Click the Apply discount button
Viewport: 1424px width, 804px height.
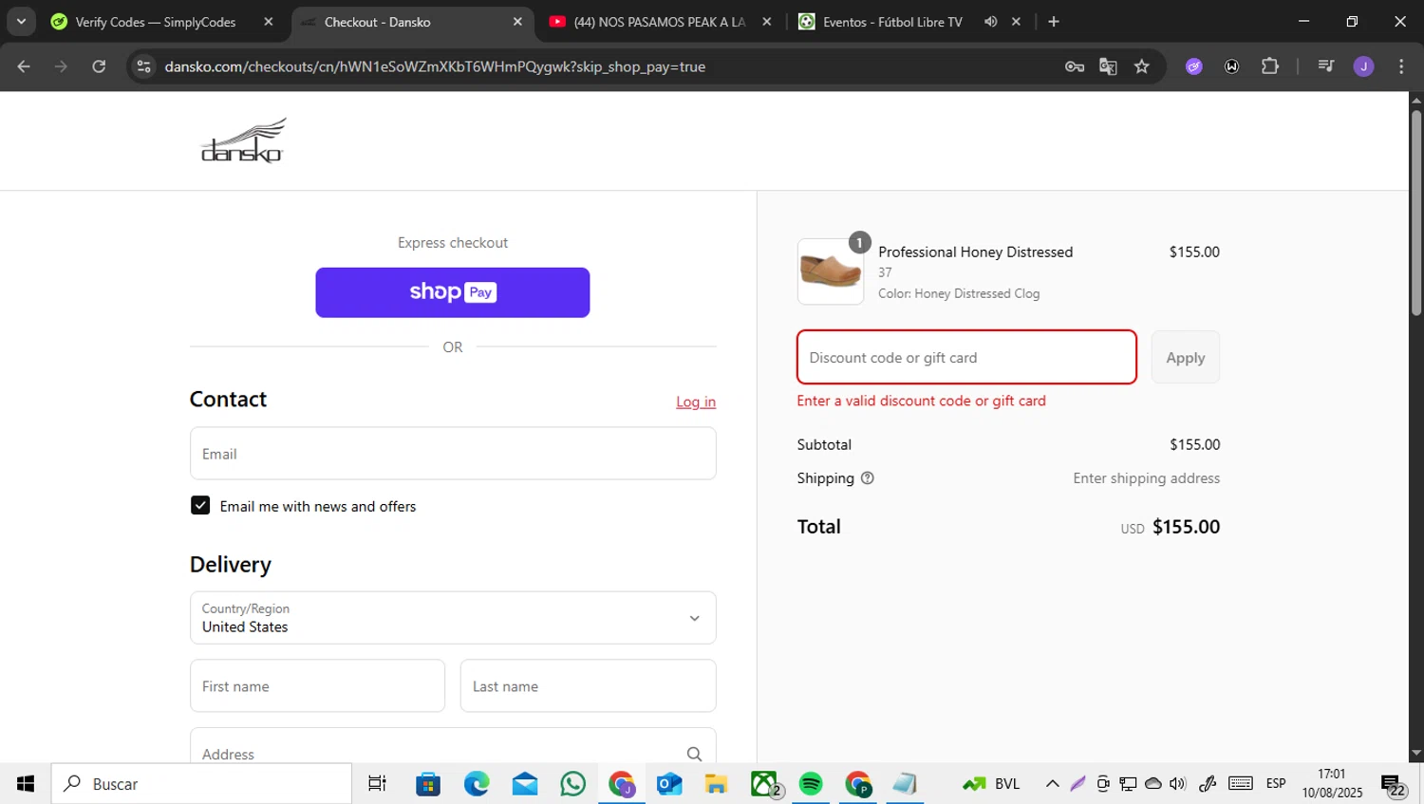tap(1186, 357)
